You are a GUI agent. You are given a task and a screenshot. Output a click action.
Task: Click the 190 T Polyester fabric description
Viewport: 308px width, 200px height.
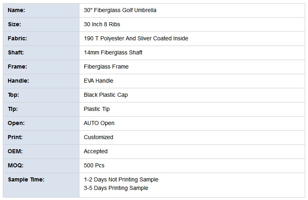(x=136, y=38)
